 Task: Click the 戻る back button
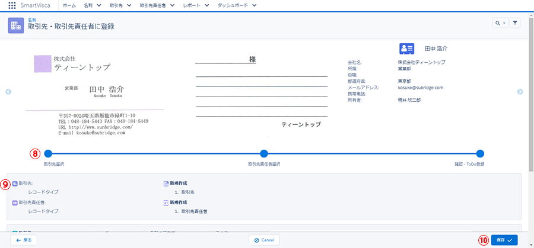point(24,240)
